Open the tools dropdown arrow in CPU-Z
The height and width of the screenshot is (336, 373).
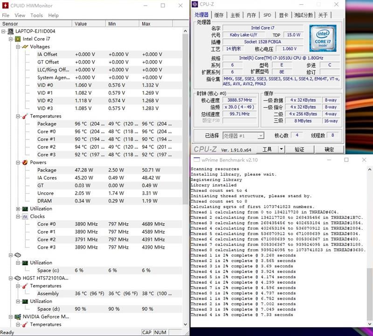pyautogui.click(x=281, y=149)
